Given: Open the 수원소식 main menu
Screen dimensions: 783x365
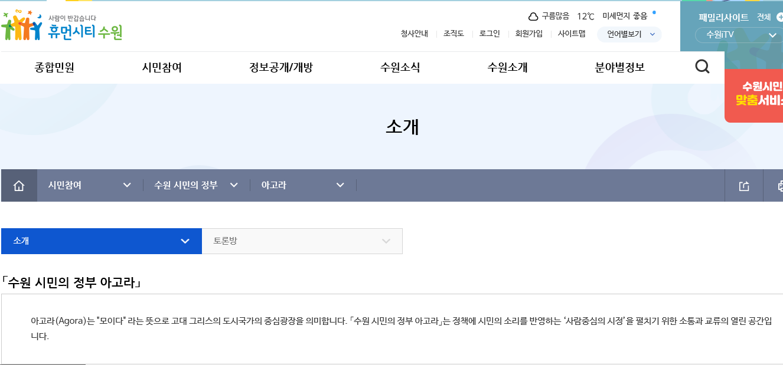Looking at the screenshot, I should coord(400,68).
